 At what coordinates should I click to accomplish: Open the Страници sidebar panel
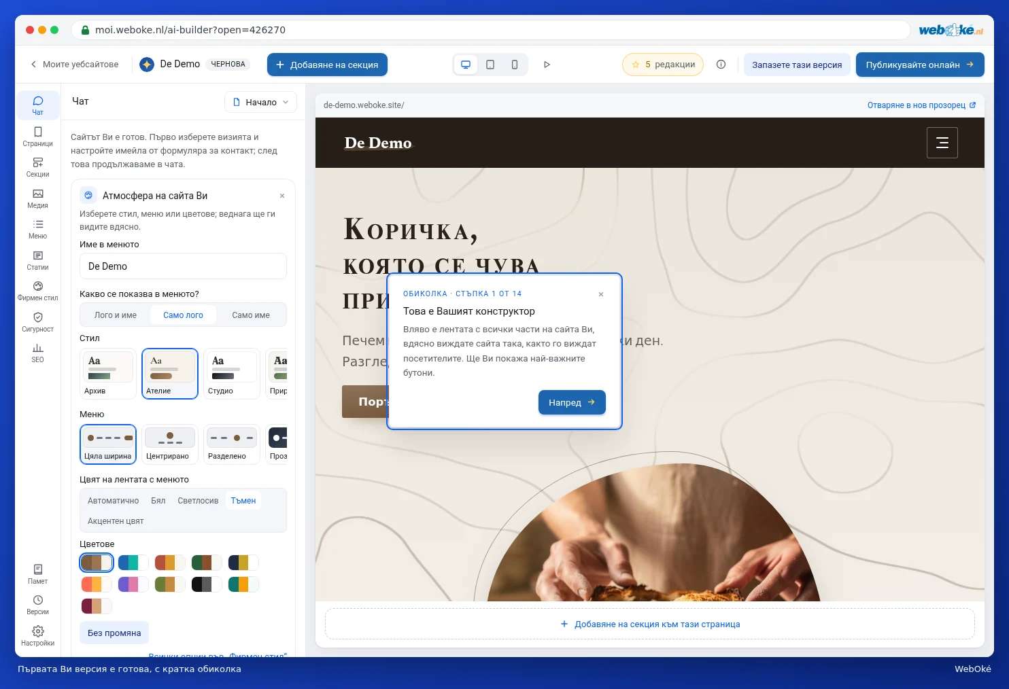37,137
